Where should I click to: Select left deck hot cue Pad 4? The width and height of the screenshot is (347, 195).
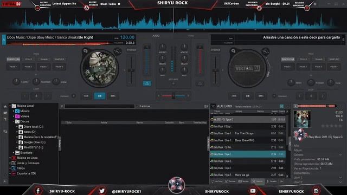coord(59,67)
